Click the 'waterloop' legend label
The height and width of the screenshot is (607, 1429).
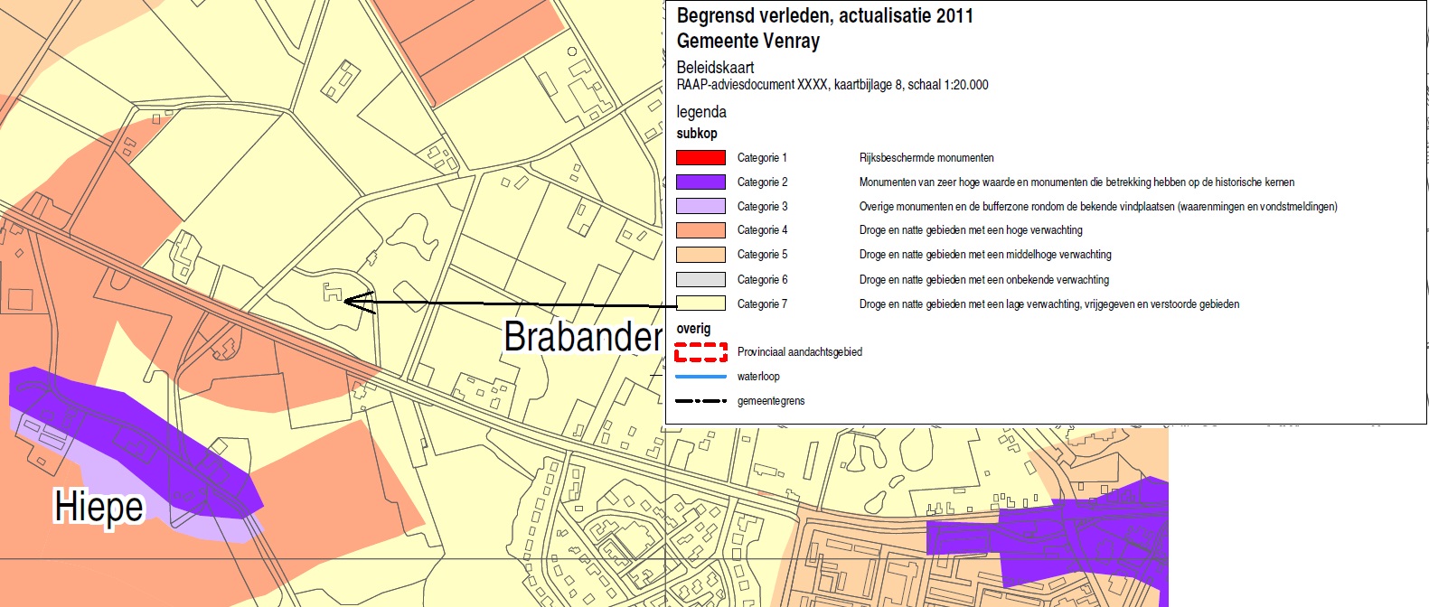coord(758,377)
